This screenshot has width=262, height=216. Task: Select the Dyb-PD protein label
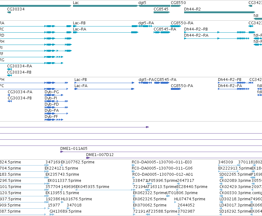(x=52, y=104)
